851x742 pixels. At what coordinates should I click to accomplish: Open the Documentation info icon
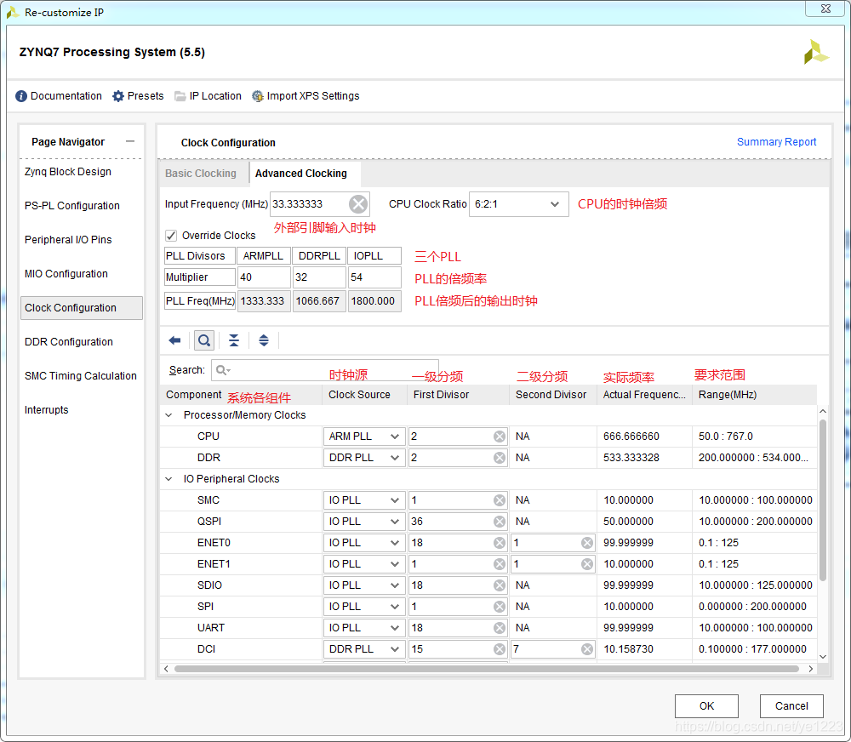21,96
